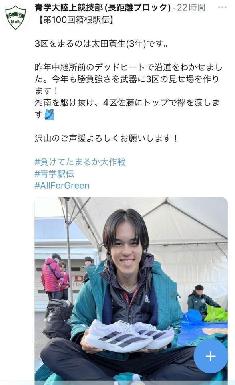Open the account name 青学大陸上競技部 (長距離ブロック)

(103, 8)
